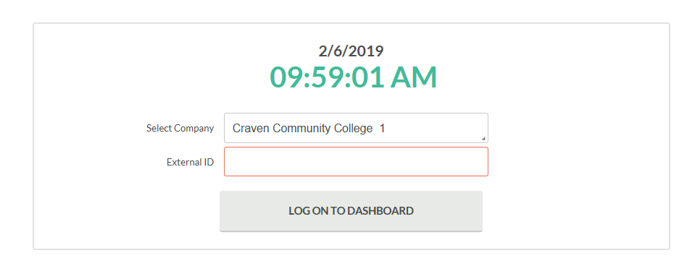Click the LOG ON TO DASHBOARD button
Image resolution: width=687 pixels, height=279 pixels.
pos(351,211)
